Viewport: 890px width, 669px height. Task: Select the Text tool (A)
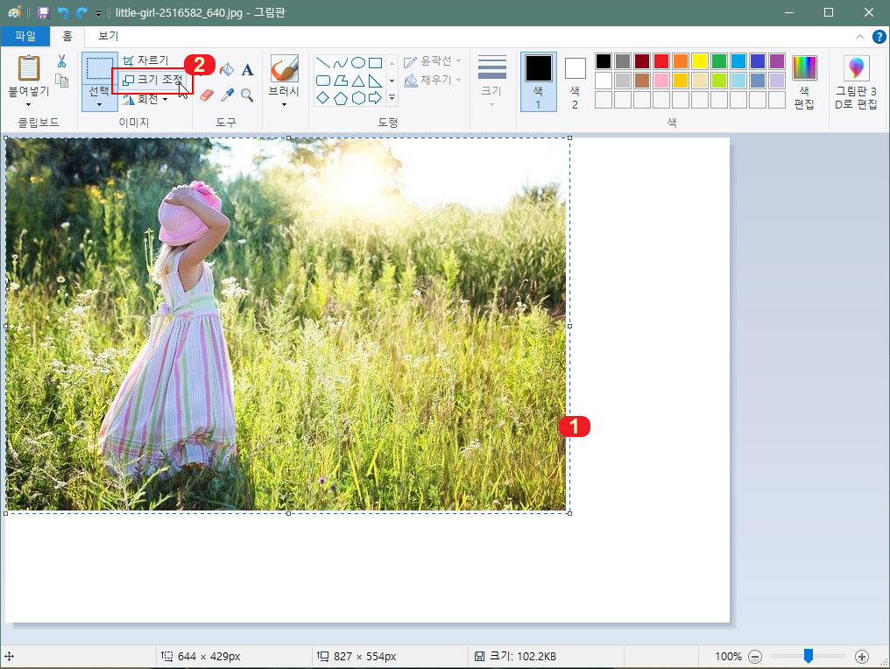pyautogui.click(x=247, y=70)
